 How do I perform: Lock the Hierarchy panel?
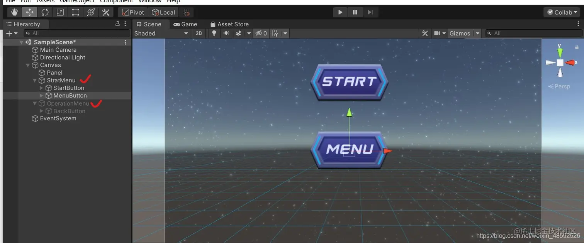pyautogui.click(x=117, y=24)
